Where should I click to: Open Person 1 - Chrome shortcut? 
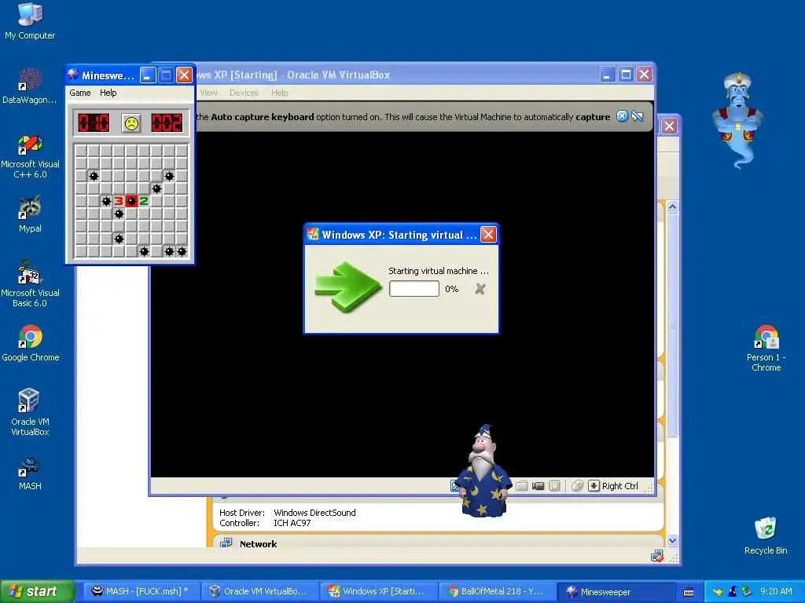click(766, 349)
